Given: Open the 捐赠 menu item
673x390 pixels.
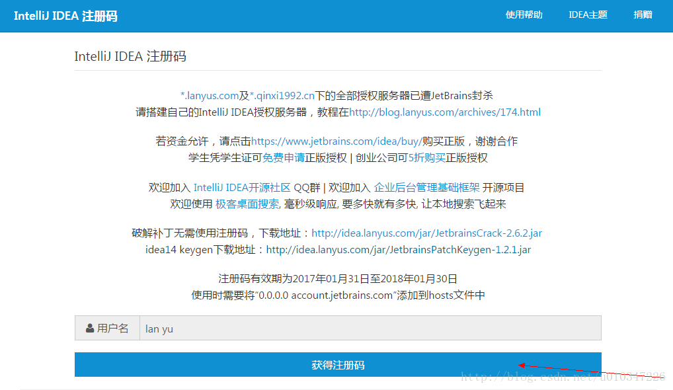Looking at the screenshot, I should pyautogui.click(x=643, y=15).
